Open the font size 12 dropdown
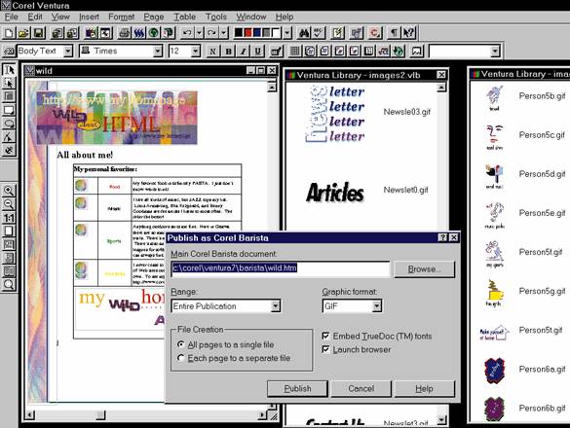 click(196, 52)
